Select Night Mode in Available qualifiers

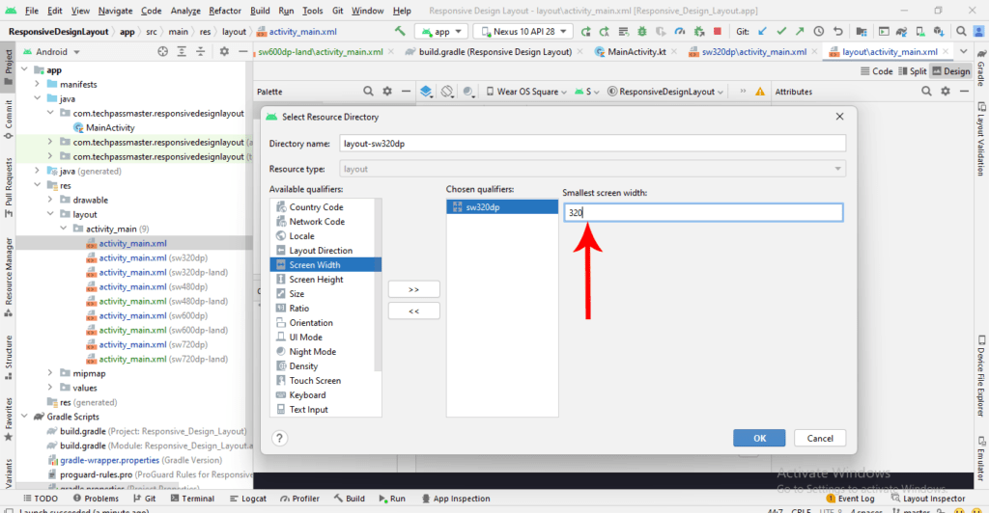point(312,351)
